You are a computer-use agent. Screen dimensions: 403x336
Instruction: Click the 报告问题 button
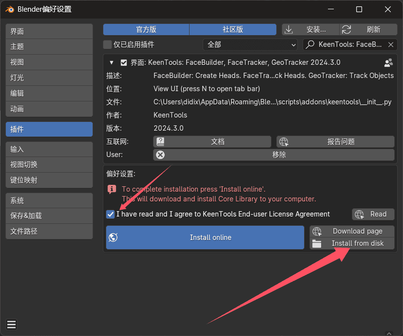[335, 141]
